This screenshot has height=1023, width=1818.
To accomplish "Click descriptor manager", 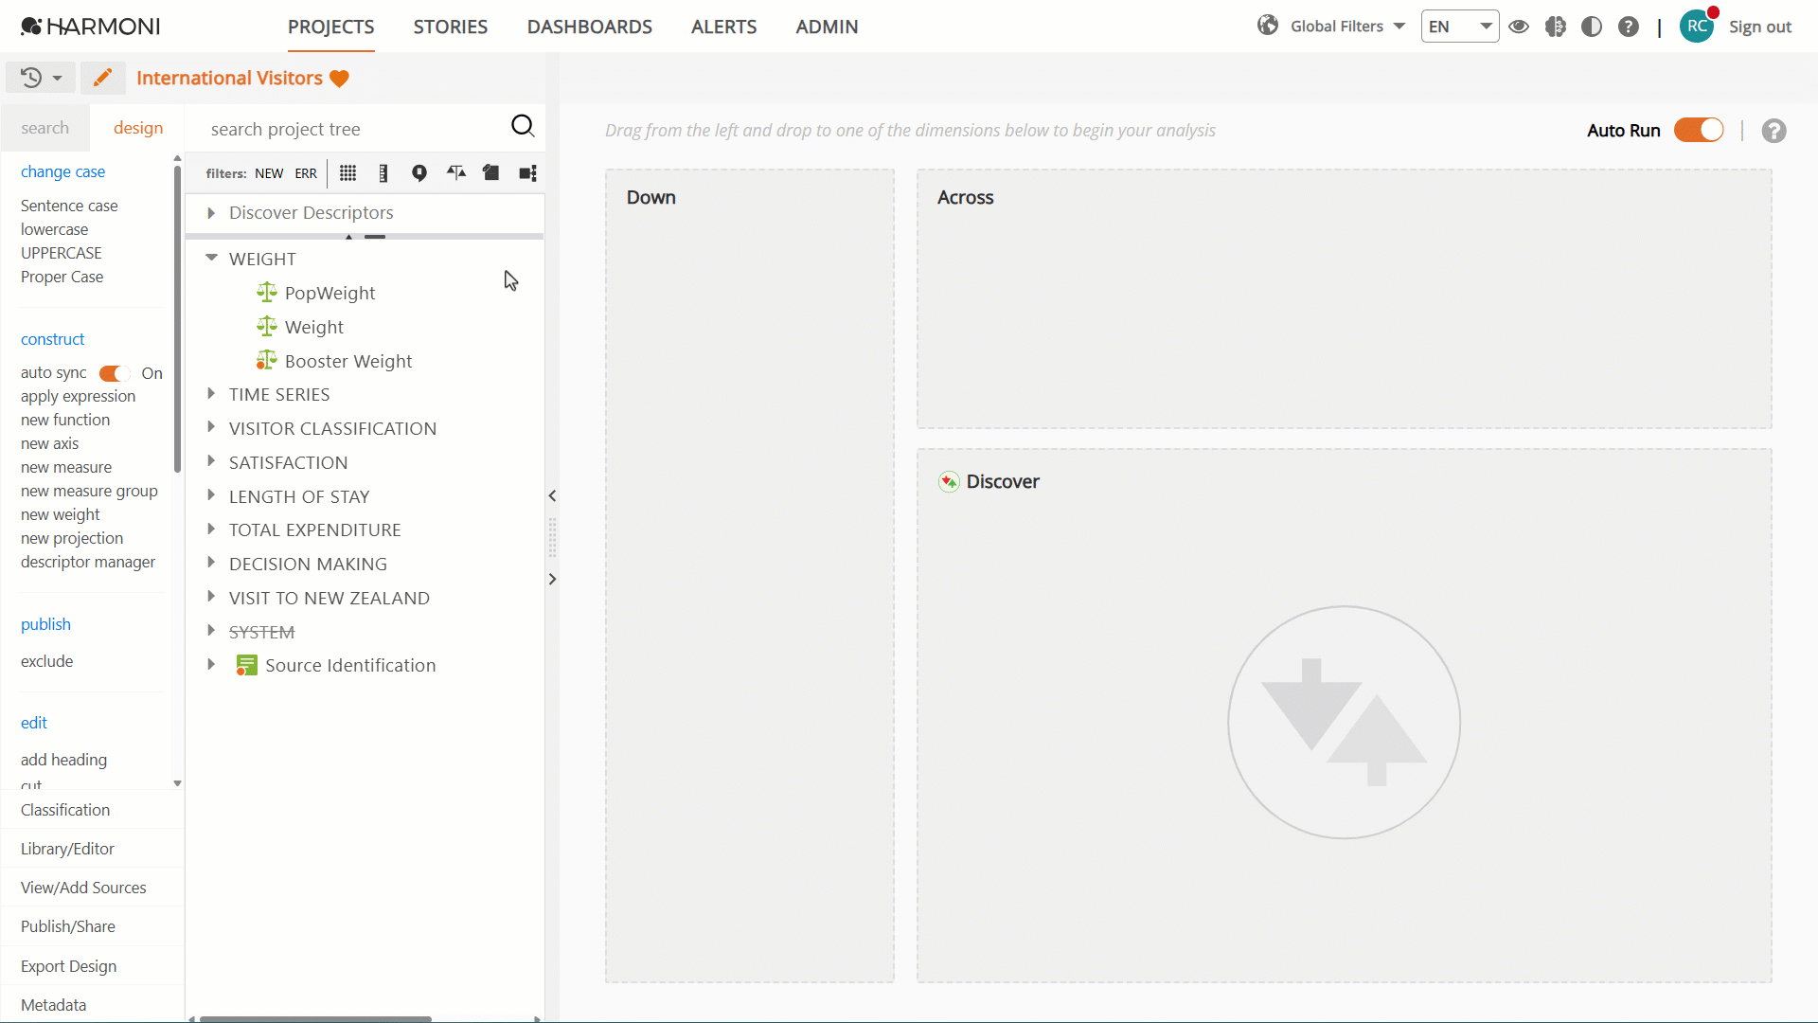I will point(88,562).
